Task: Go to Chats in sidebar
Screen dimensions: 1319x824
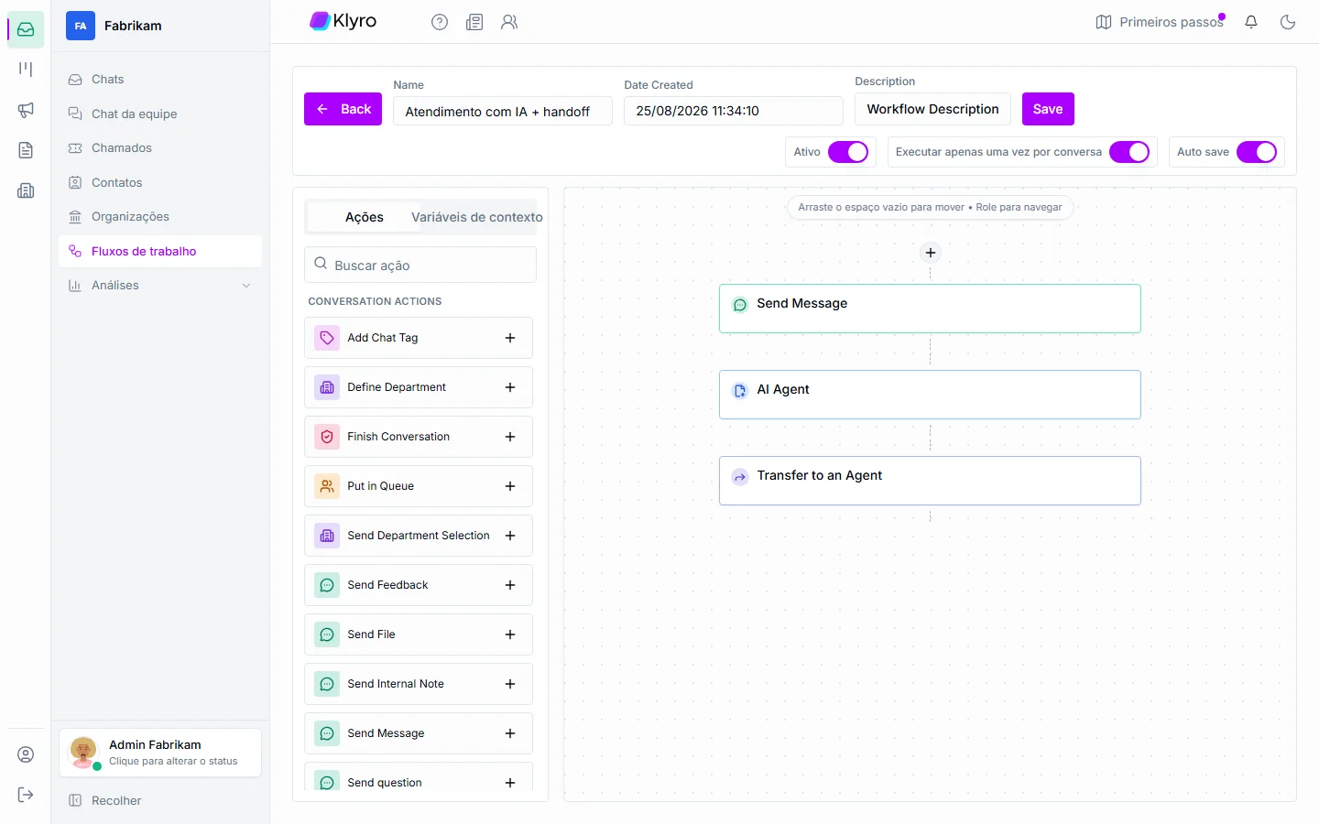Action: 160,80
